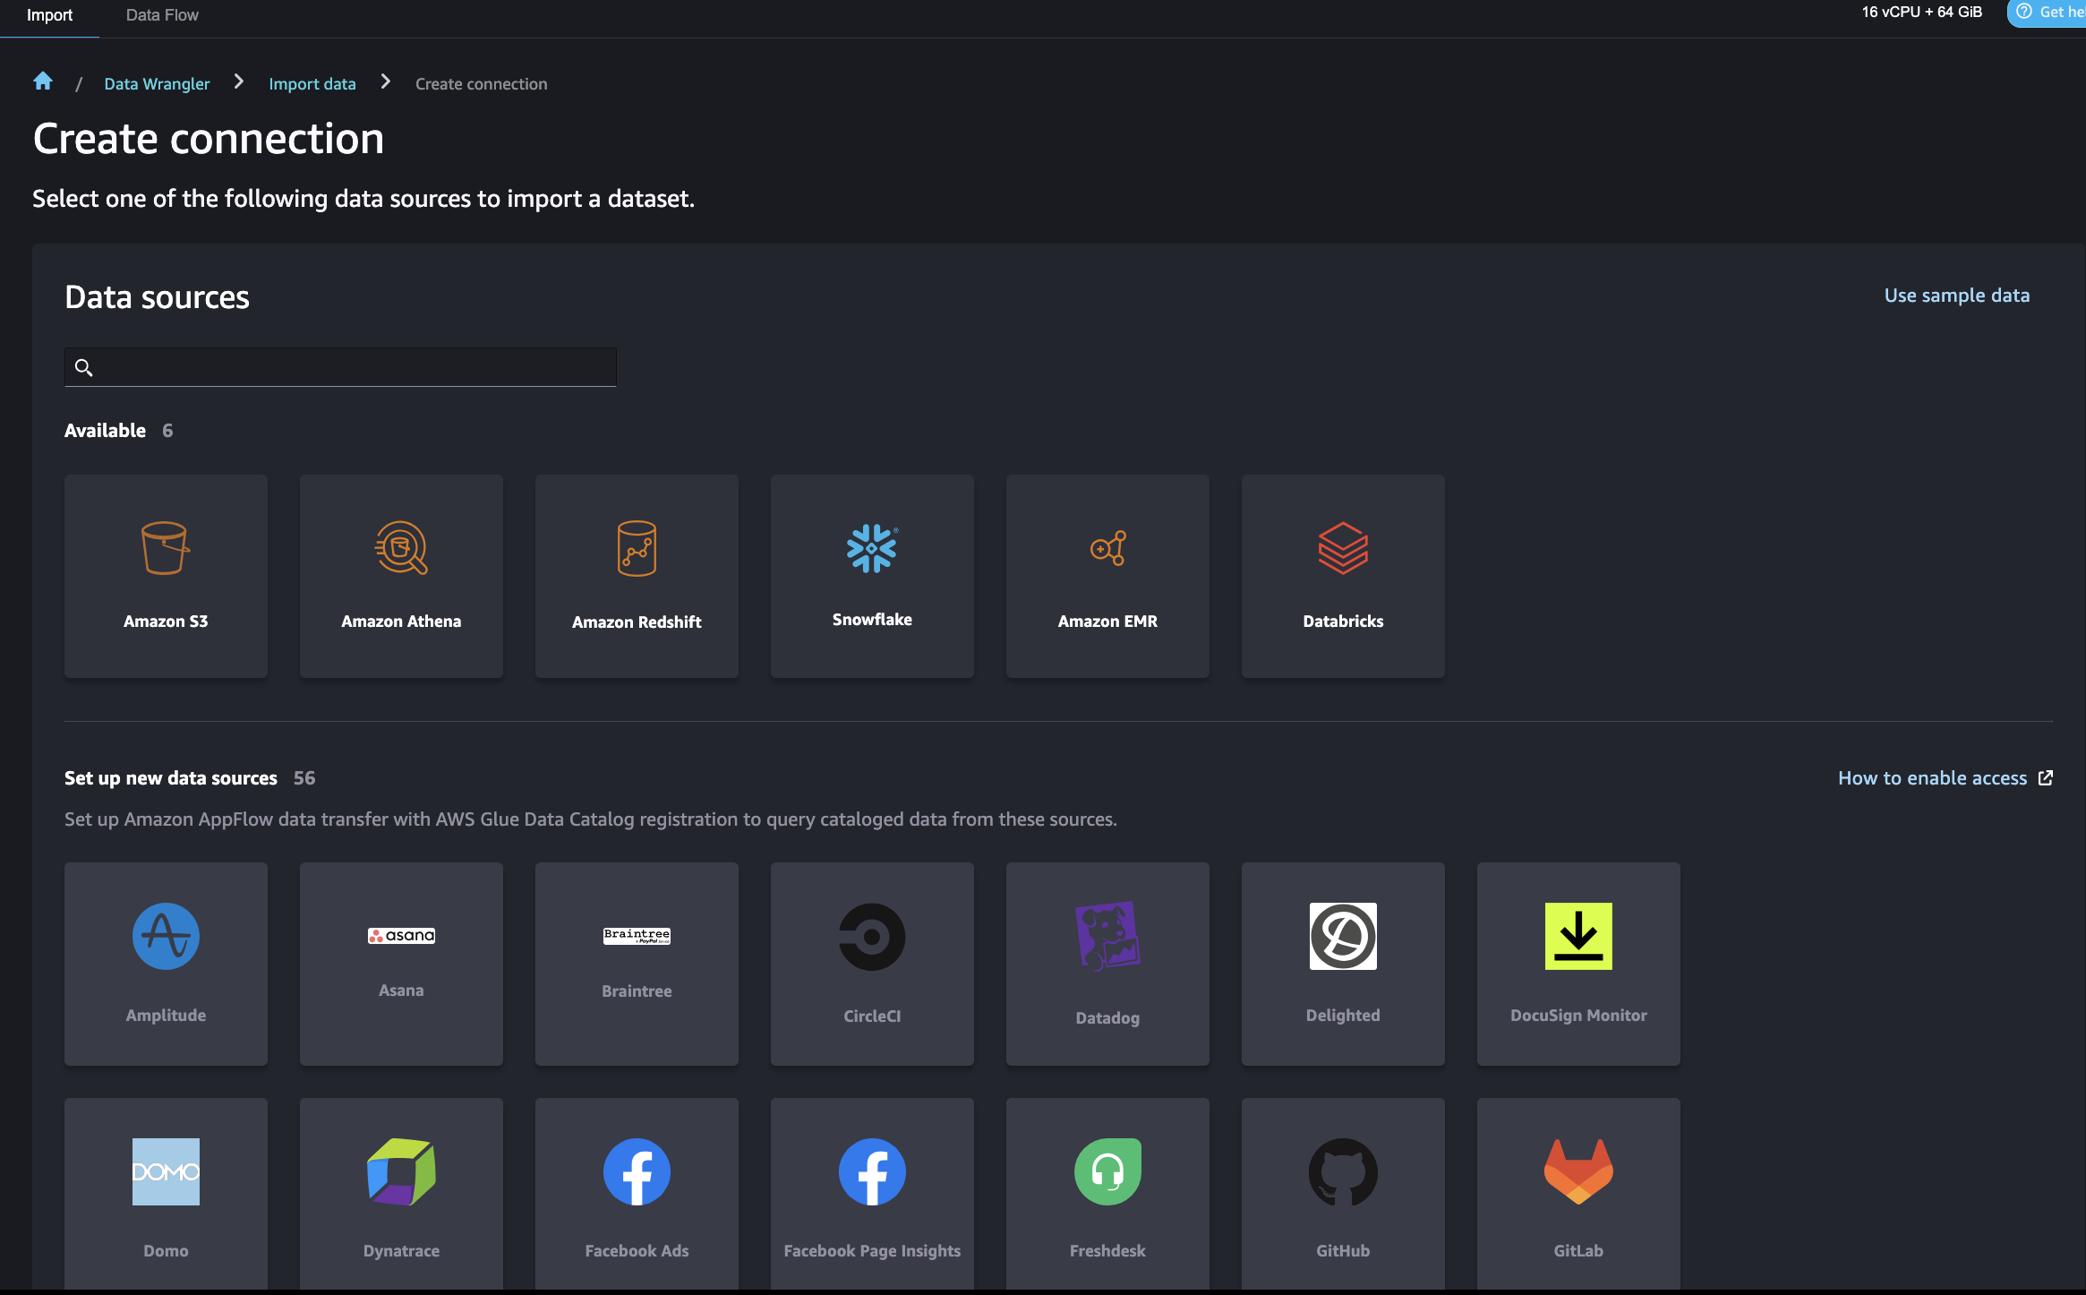This screenshot has width=2086, height=1295.
Task: Select the GitLab data source
Action: pyautogui.click(x=1578, y=1195)
